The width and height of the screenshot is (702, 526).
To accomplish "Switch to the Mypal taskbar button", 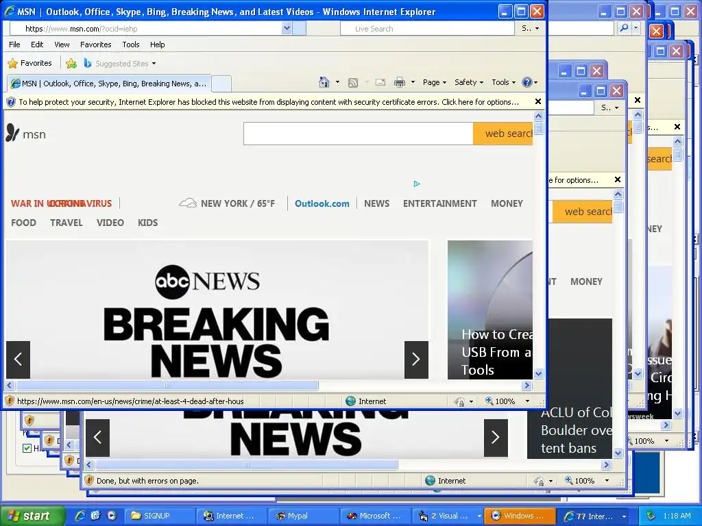I will (x=303, y=516).
